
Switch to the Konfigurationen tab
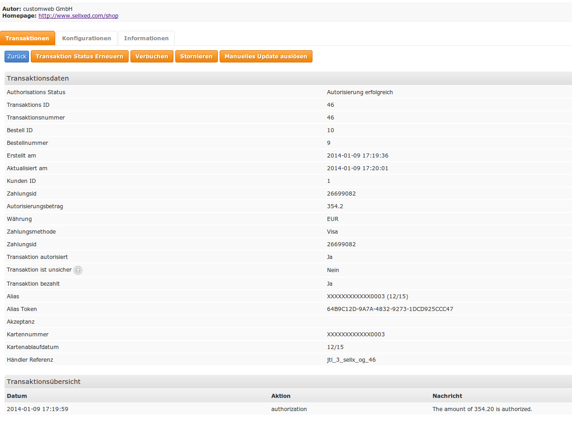point(87,38)
